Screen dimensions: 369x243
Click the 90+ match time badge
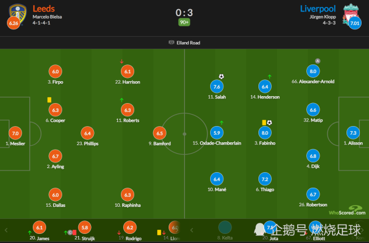coord(184,22)
